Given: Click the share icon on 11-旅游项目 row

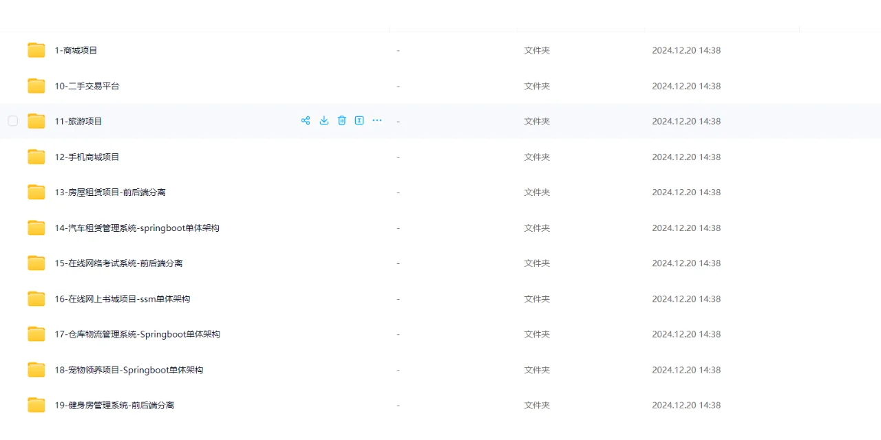Looking at the screenshot, I should click(306, 121).
